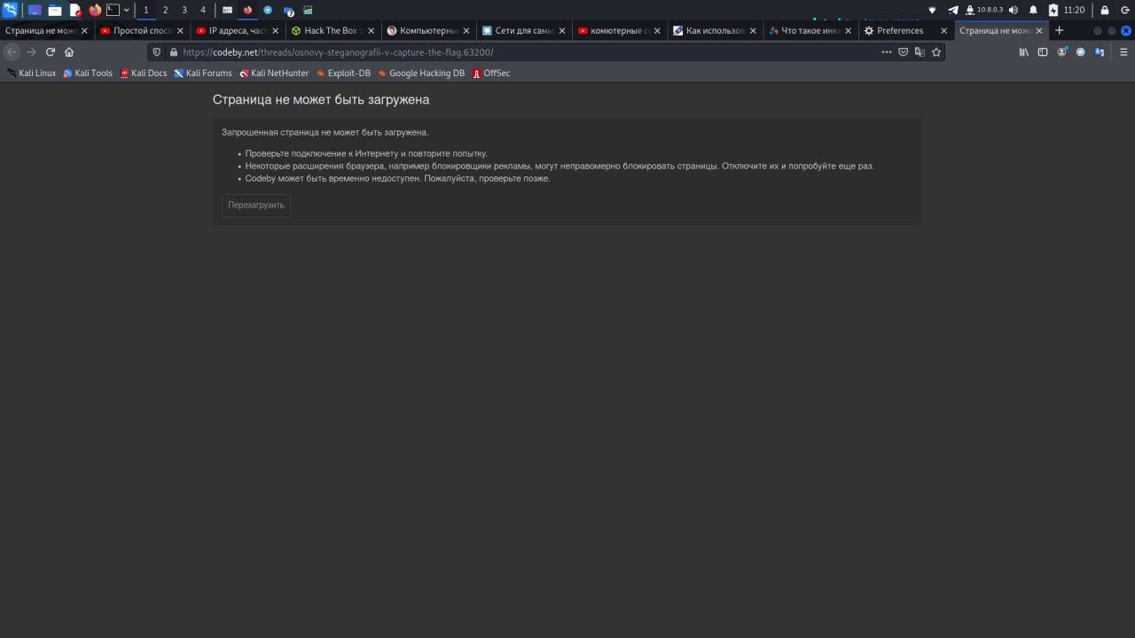Launch Firefox from the panel launcher
This screenshot has height=638, width=1135.
tap(95, 10)
